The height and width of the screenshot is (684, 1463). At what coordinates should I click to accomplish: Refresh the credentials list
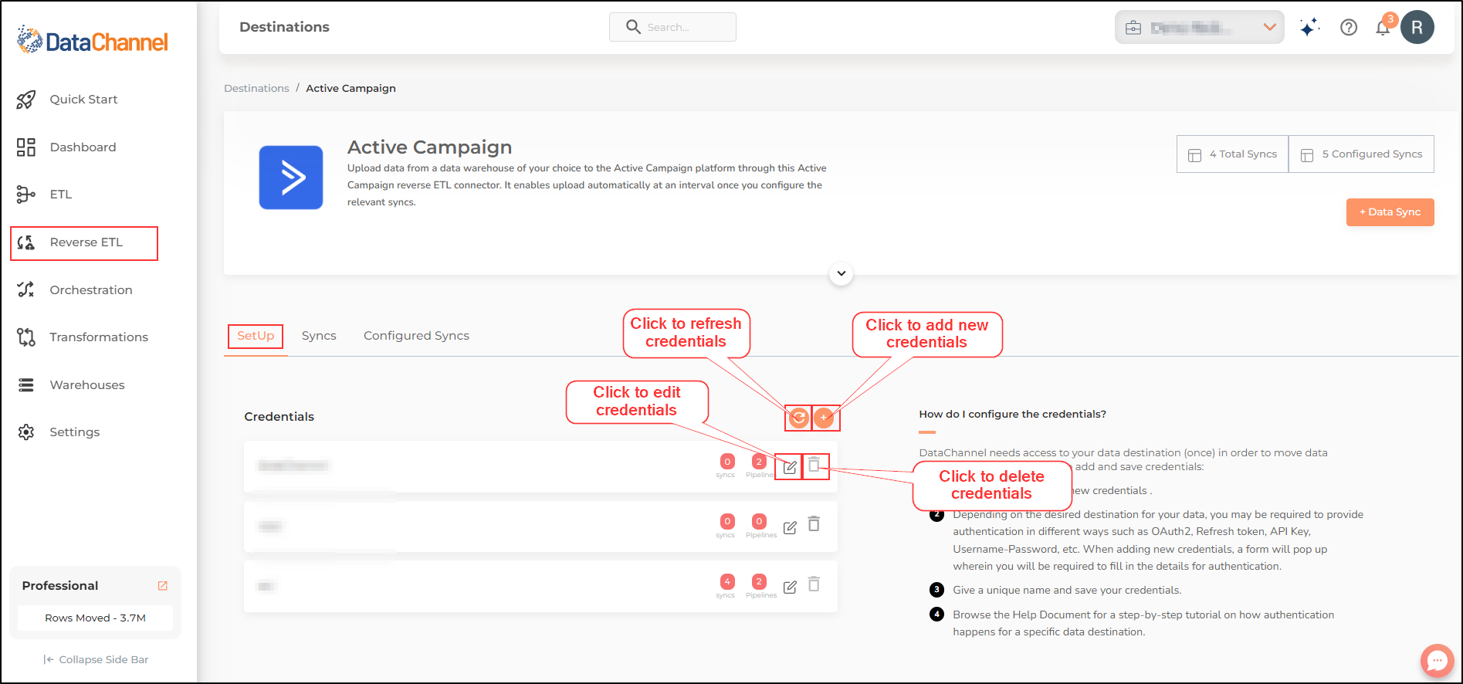799,418
